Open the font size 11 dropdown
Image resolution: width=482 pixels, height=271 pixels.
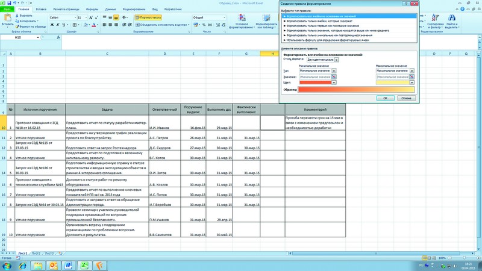(86, 17)
